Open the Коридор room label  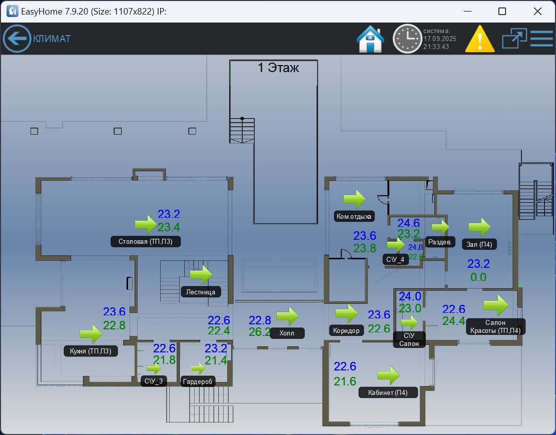point(346,330)
